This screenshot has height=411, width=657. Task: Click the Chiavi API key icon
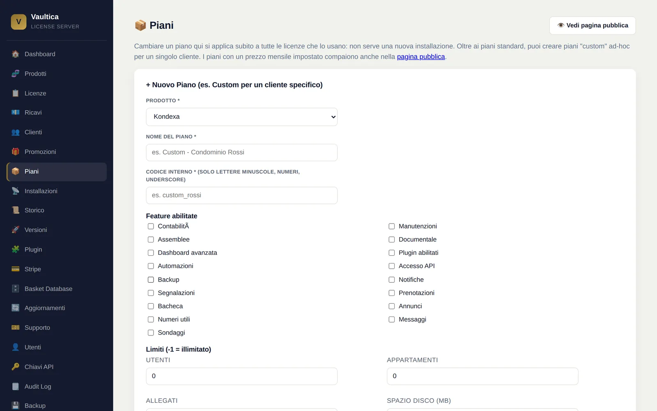pos(16,367)
